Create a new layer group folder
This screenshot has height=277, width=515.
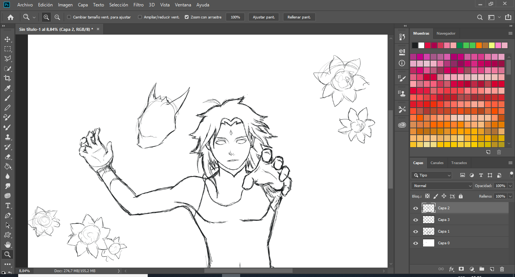pos(481,269)
